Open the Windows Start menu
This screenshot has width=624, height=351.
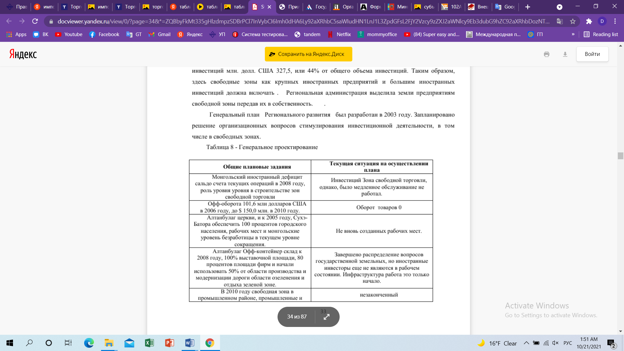[x=10, y=343]
